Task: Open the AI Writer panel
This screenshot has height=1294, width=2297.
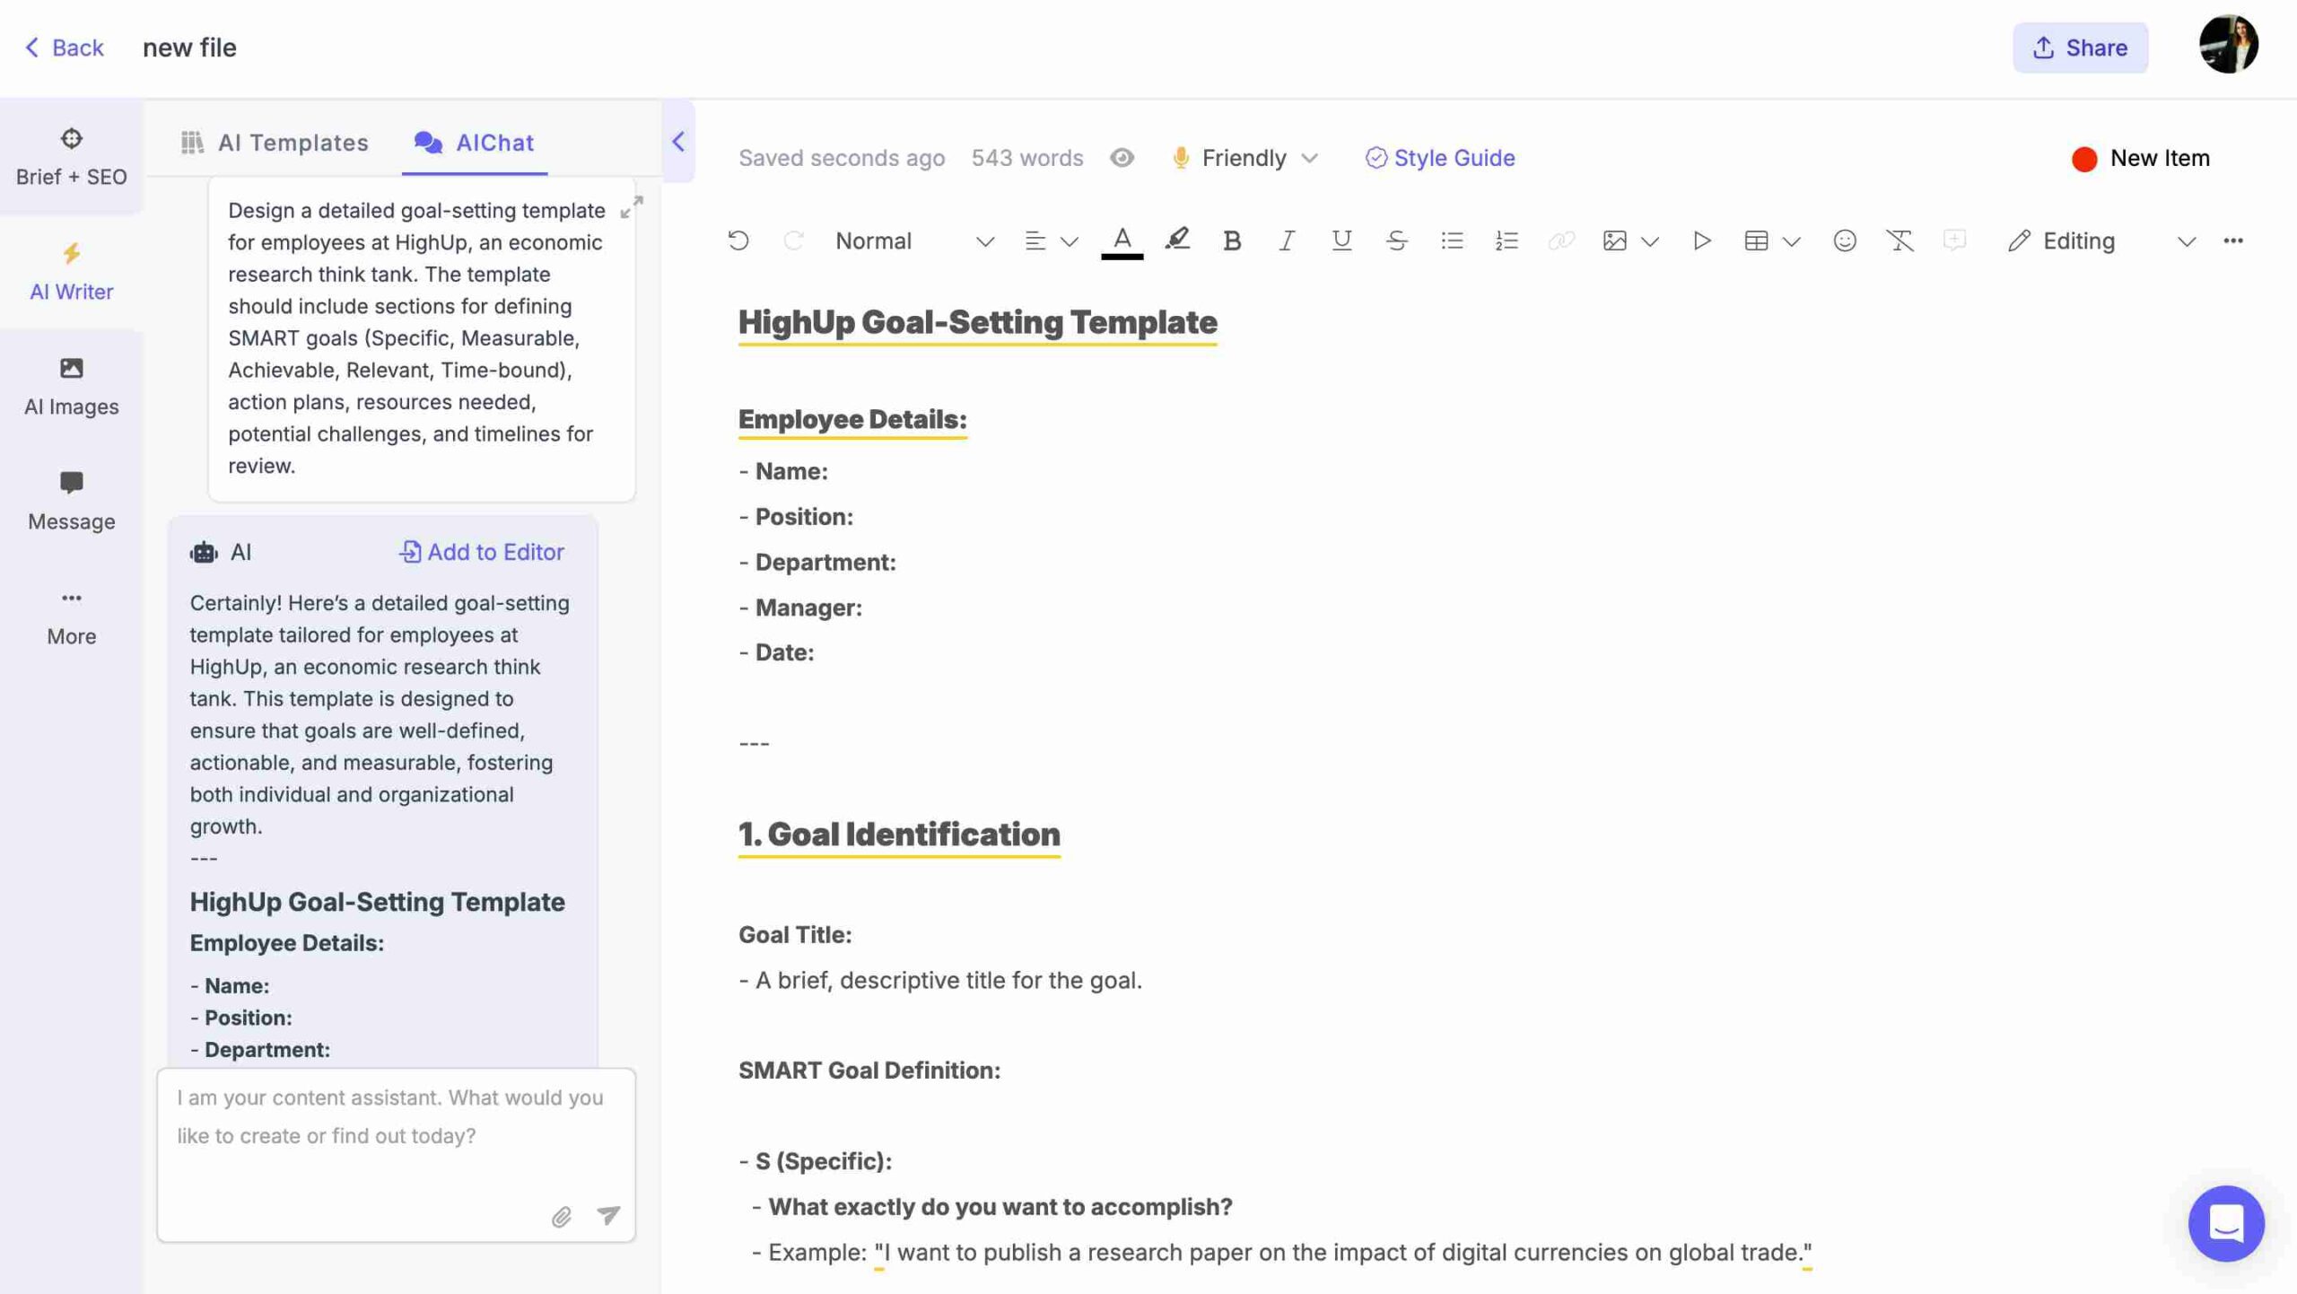Action: (71, 272)
